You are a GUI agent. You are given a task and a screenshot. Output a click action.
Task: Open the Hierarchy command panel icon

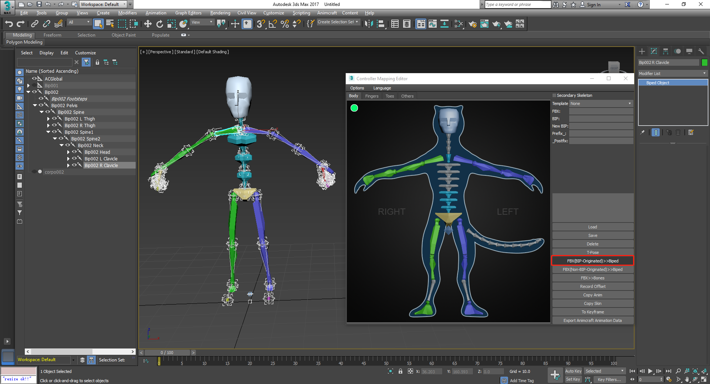pyautogui.click(x=666, y=51)
